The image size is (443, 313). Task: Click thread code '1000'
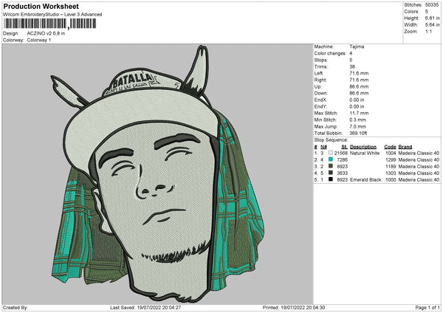(391, 179)
